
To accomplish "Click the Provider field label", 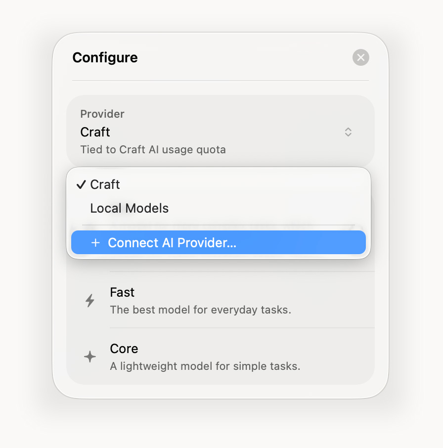I will (x=102, y=114).
